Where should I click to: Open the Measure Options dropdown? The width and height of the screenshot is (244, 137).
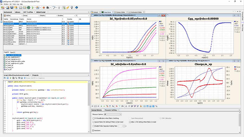(x=113, y=114)
